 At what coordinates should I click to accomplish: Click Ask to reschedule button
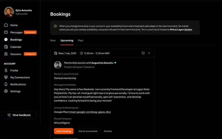[88, 131]
